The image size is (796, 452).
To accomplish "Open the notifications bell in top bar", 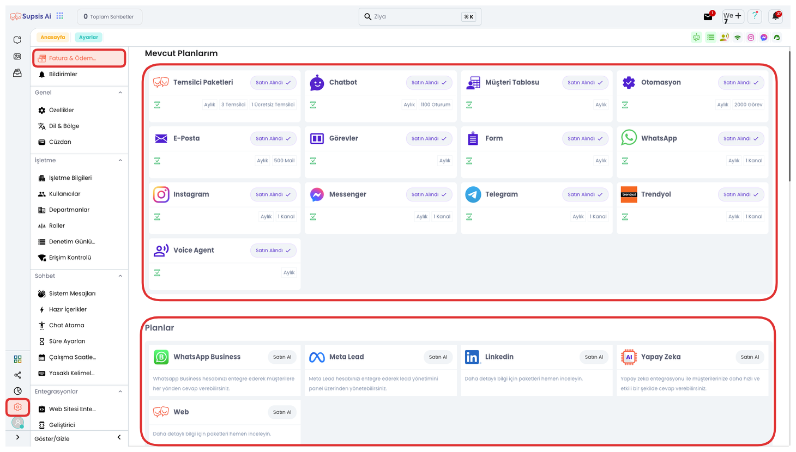I will point(775,16).
